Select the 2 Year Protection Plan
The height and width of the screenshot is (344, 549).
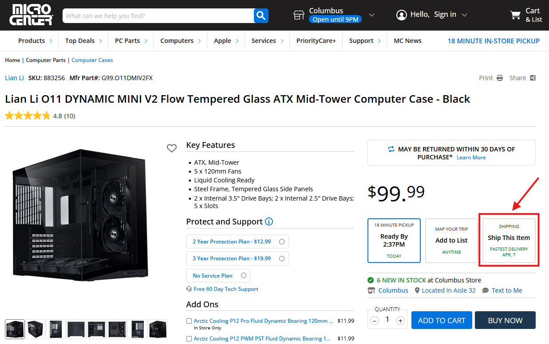coord(282,242)
